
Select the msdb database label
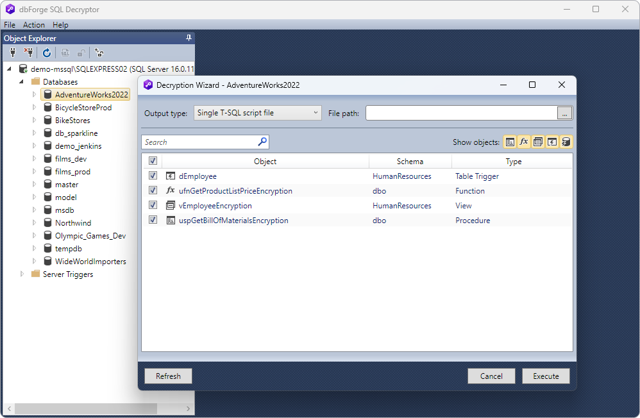point(65,210)
